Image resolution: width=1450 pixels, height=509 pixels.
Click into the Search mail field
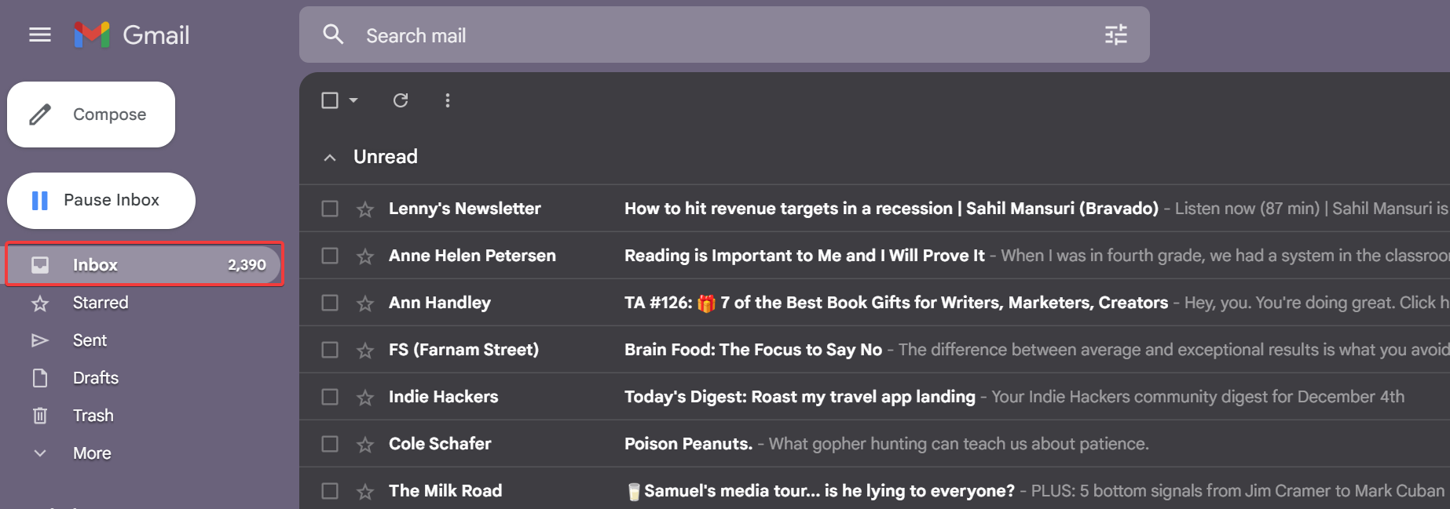click(724, 35)
